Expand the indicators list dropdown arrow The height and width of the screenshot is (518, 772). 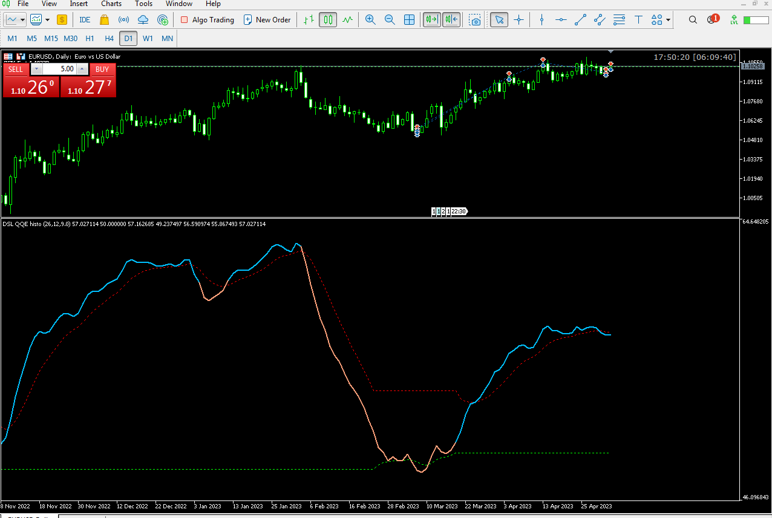point(48,20)
